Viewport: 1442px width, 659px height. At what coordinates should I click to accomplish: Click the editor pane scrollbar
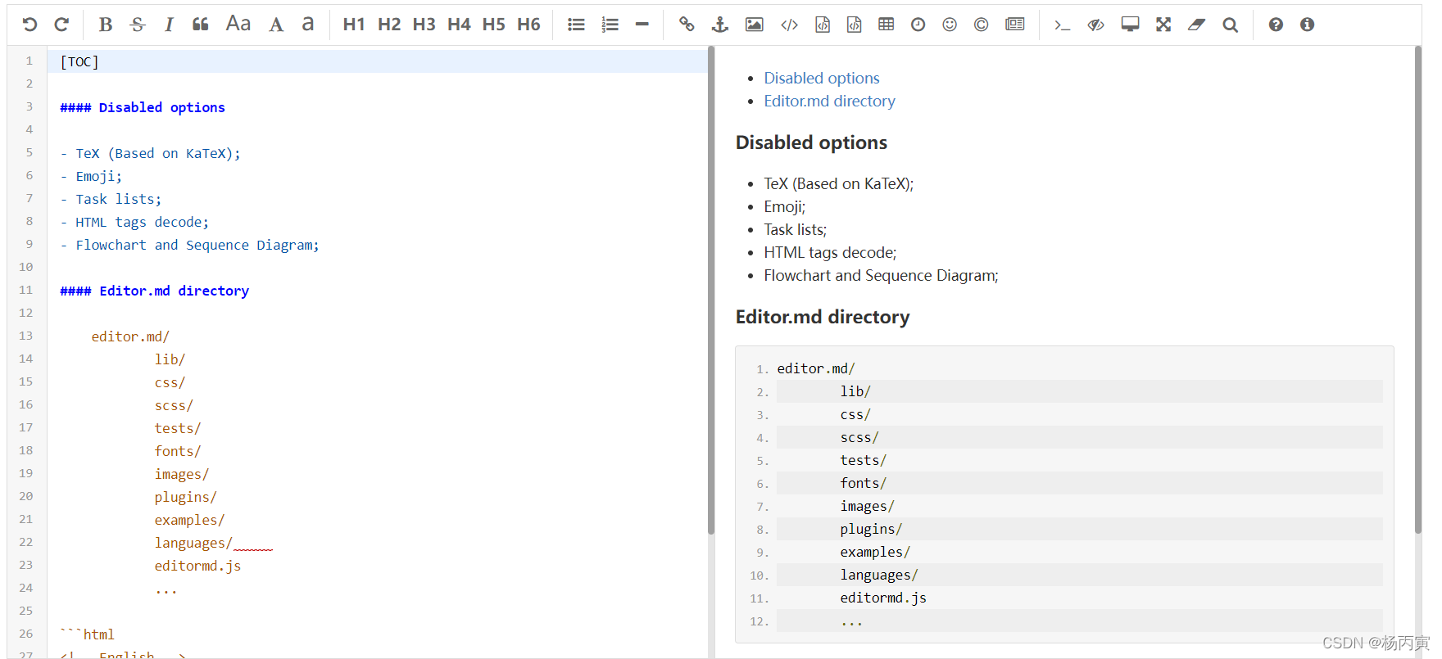click(711, 290)
